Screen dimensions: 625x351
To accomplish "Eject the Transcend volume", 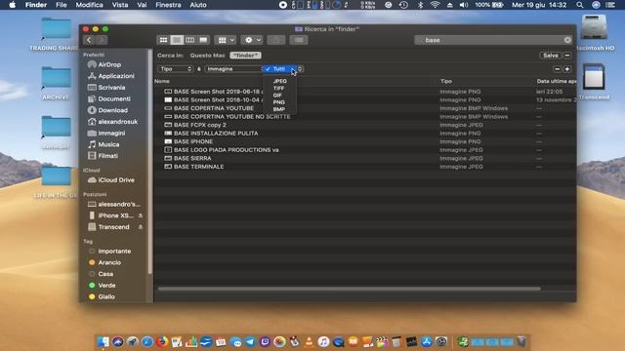I will (x=141, y=227).
